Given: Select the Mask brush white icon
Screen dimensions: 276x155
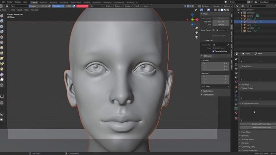Looking at the screenshot, I should [2, 80].
